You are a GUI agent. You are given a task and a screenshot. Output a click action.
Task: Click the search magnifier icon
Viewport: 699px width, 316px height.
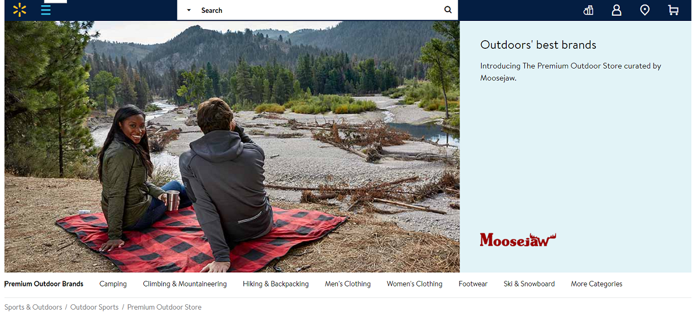point(448,10)
